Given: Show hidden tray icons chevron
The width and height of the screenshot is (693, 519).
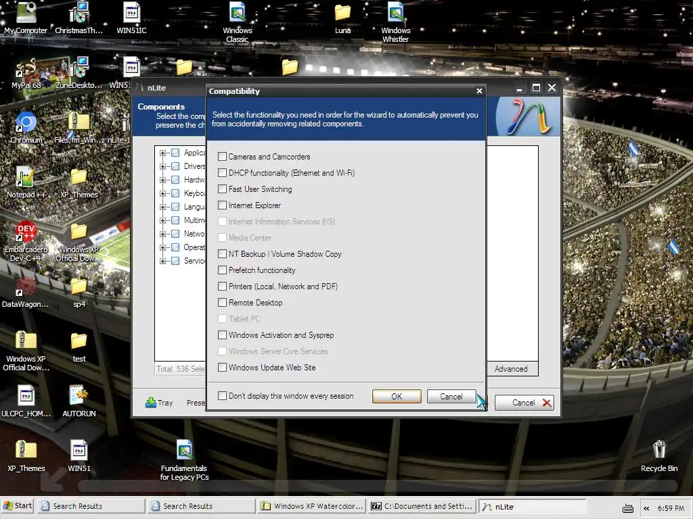Looking at the screenshot, I should [646, 508].
